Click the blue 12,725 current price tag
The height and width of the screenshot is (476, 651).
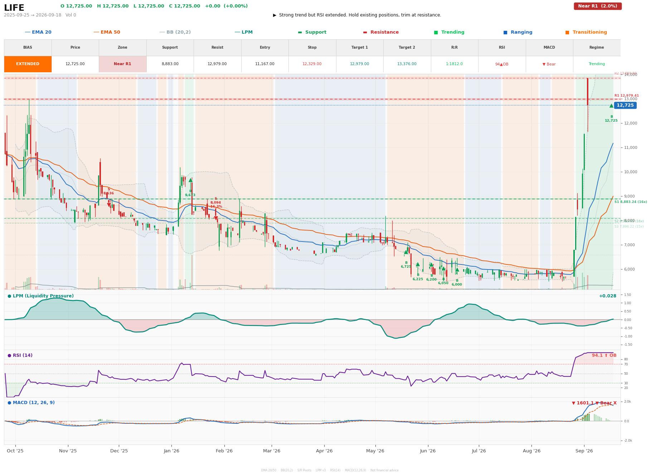[625, 105]
